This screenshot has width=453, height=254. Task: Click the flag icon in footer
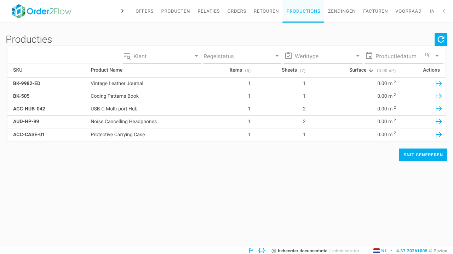coord(251,251)
